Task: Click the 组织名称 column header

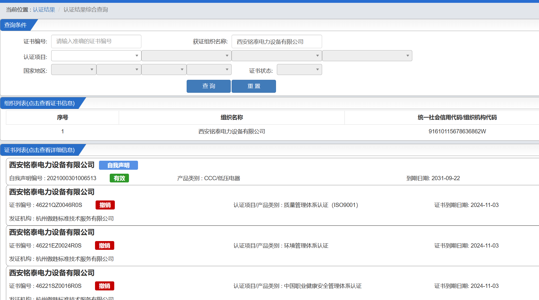Action: [232, 118]
